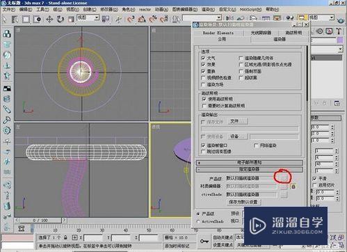Image resolution: width=347 pixels, height=252 pixels.
Task: Open reference coordinate system 视图 dropdown
Action: coord(97,17)
